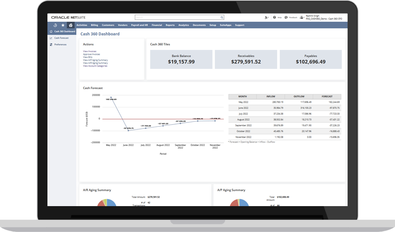Click the Approve Invoices link
The height and width of the screenshot is (232, 395).
point(91,54)
